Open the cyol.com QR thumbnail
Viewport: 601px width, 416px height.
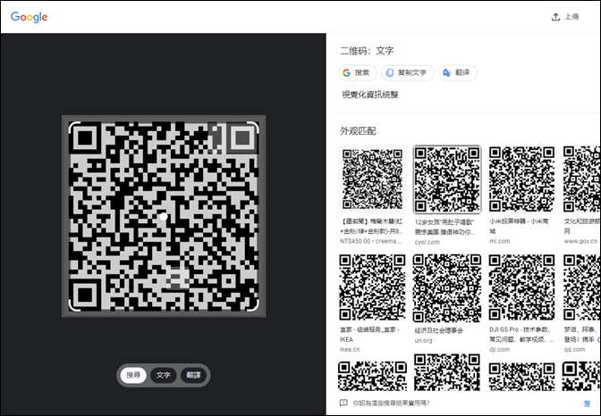click(447, 179)
